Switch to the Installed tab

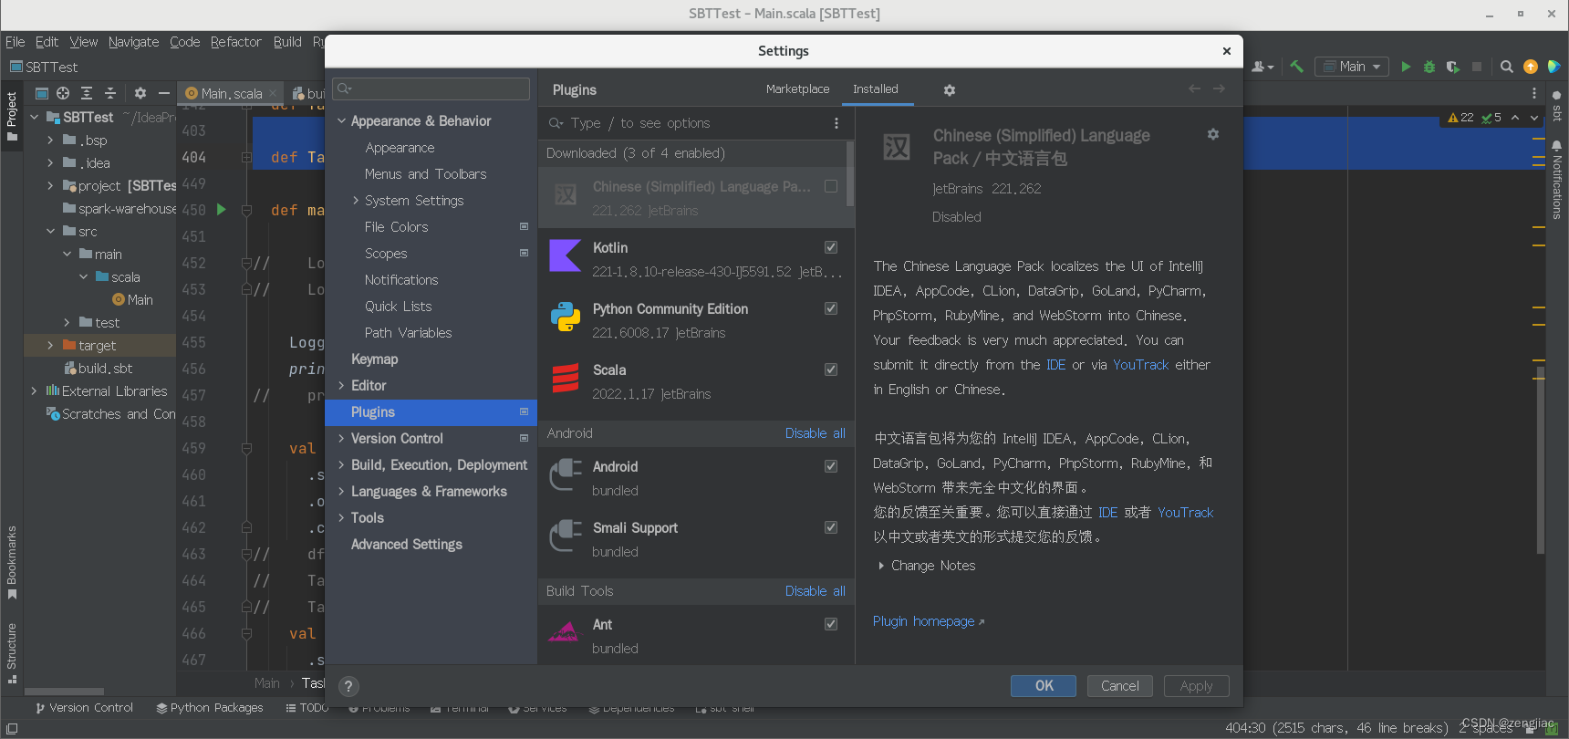coord(876,88)
